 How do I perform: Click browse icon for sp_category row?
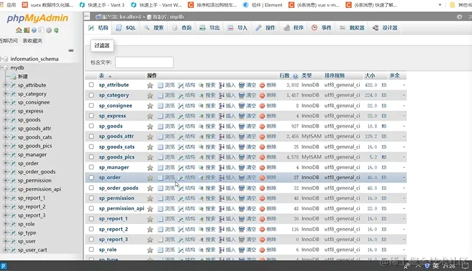(x=161, y=95)
